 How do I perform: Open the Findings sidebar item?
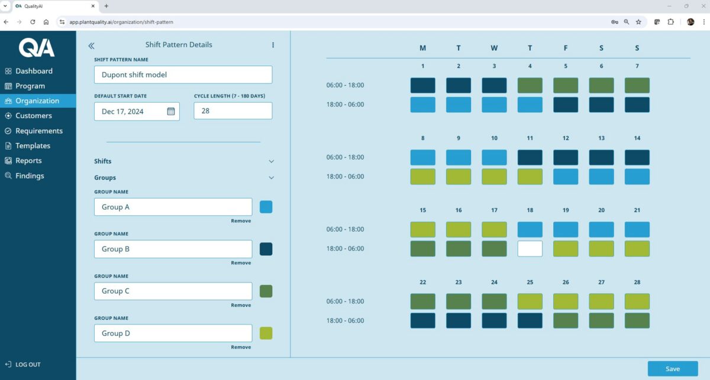[x=30, y=176]
